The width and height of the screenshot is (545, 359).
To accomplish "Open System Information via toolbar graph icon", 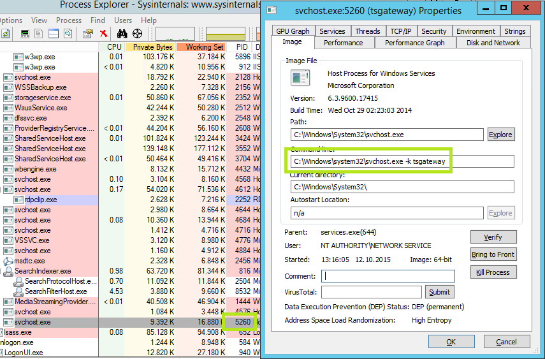I will click(x=25, y=33).
